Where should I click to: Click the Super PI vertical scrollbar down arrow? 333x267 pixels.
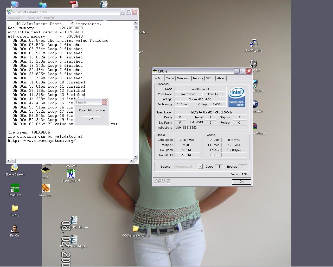pyautogui.click(x=136, y=156)
